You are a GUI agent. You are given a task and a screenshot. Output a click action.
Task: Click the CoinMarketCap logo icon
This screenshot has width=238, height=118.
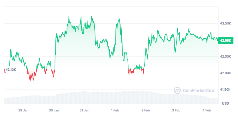pyautogui.click(x=177, y=90)
